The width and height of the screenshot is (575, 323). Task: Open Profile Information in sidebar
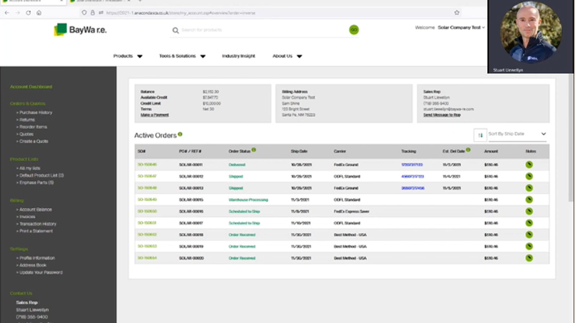[37, 258]
